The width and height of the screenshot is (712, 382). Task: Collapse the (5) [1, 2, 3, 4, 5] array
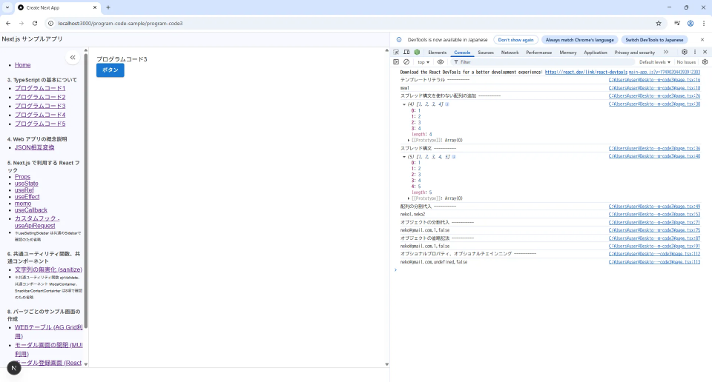click(404, 157)
